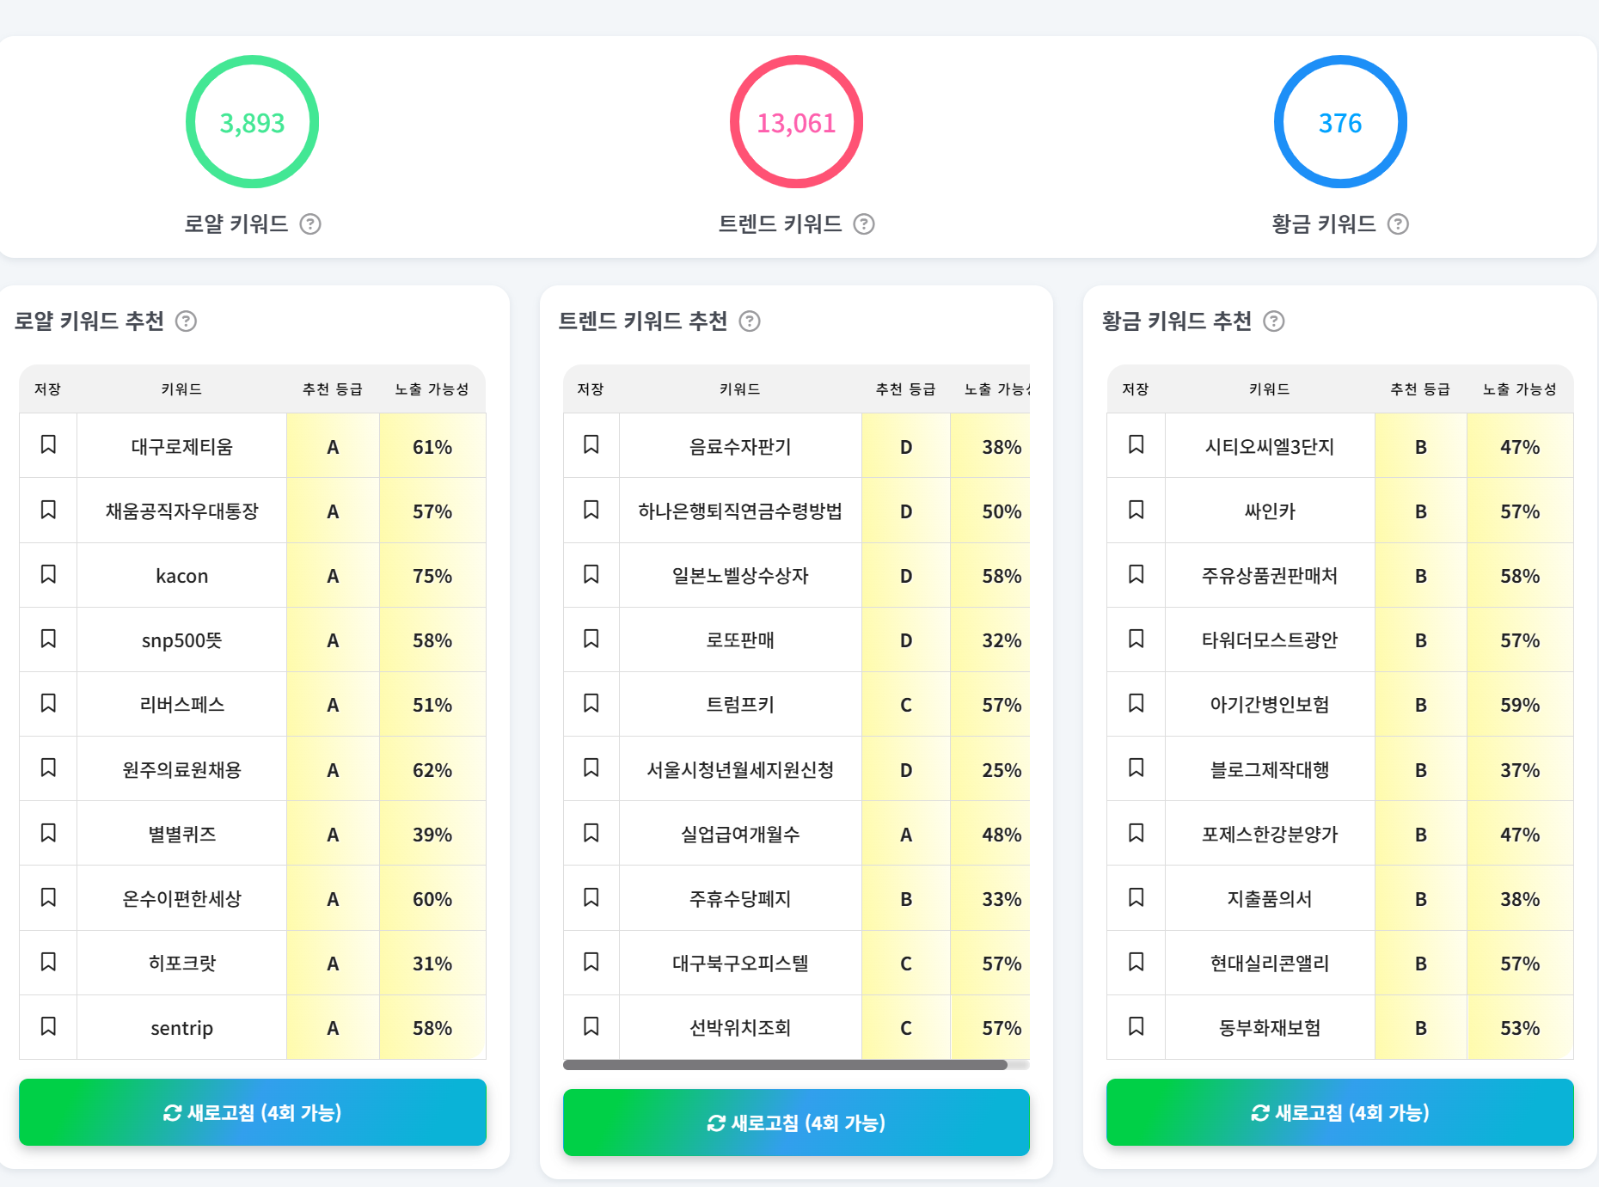
Task: Click 새로고침 under 황금 키워드 추천
Action: tap(1340, 1112)
